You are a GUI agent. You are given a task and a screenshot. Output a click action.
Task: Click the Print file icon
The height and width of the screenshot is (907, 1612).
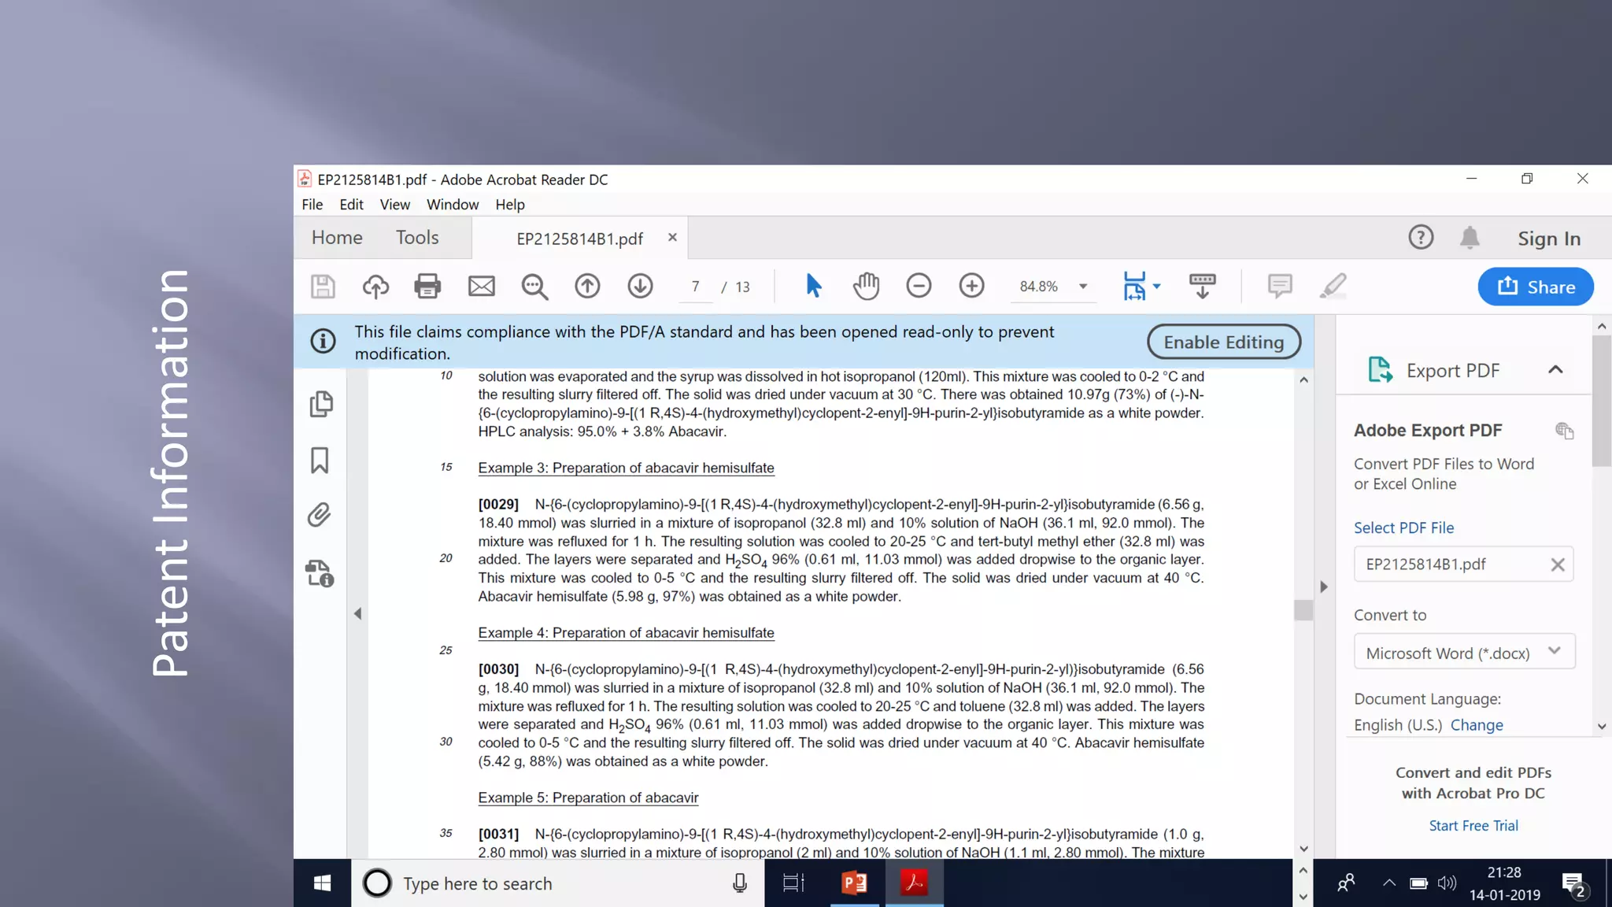(x=427, y=287)
